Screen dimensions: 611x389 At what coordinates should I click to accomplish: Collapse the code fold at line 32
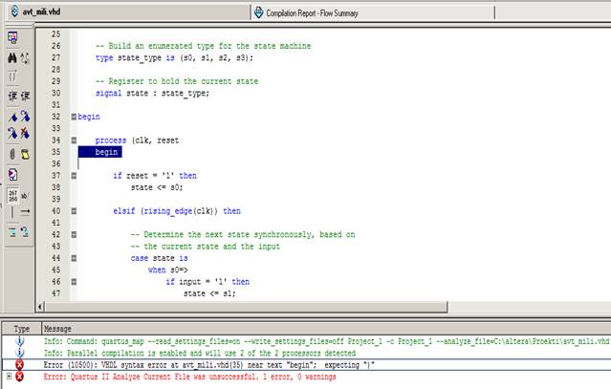pyautogui.click(x=75, y=117)
